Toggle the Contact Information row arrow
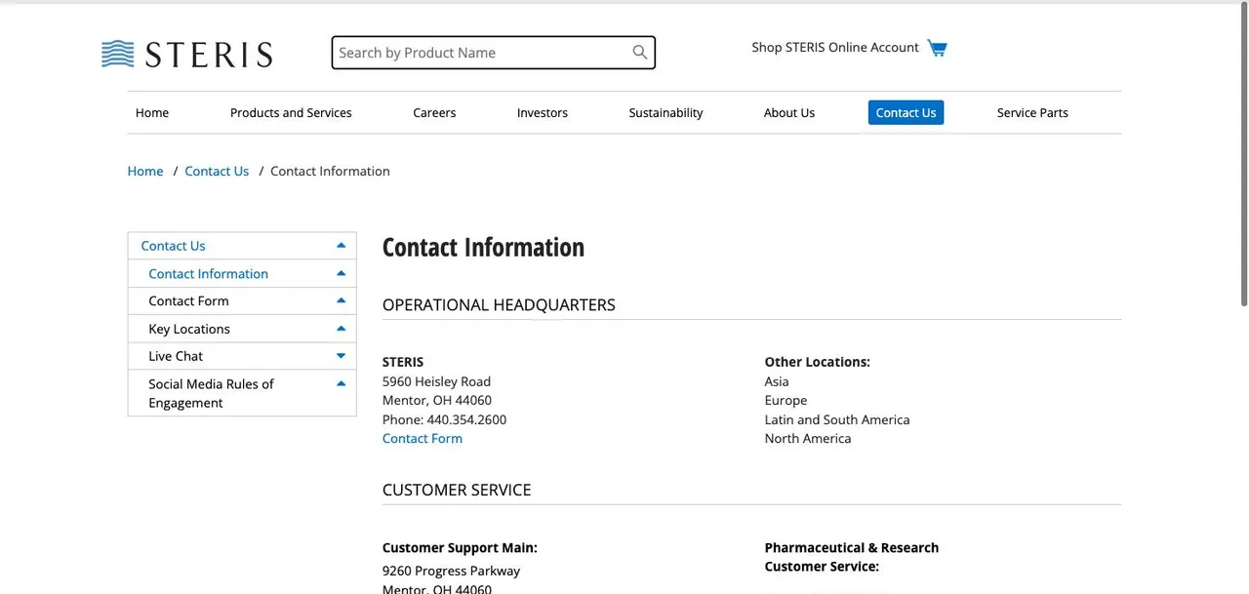The height and width of the screenshot is (594, 1249). 341,273
